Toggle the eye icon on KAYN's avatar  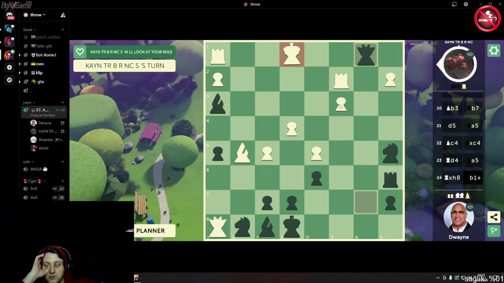tap(470, 54)
